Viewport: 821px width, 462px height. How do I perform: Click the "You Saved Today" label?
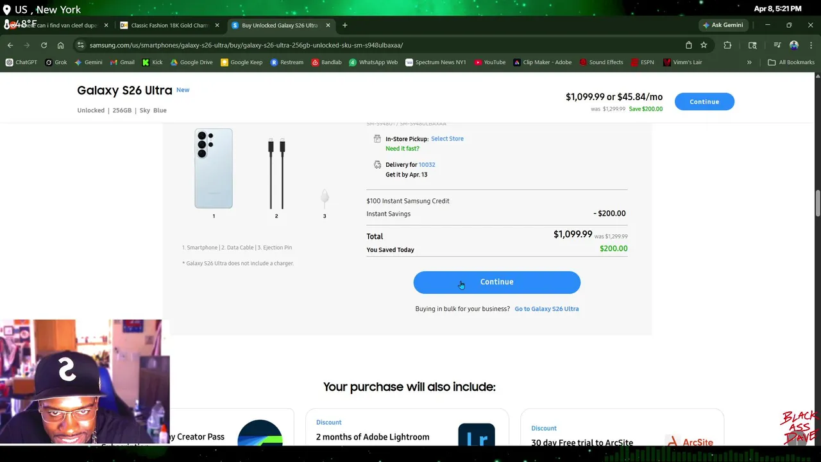[390, 250]
